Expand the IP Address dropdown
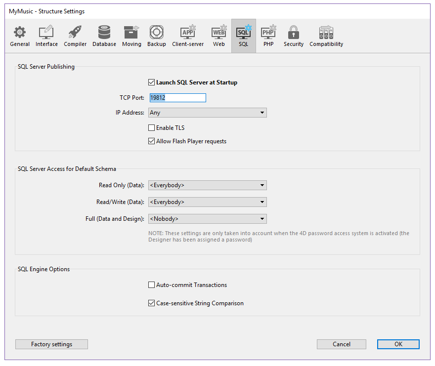This screenshot has height=366, width=435. pos(207,113)
